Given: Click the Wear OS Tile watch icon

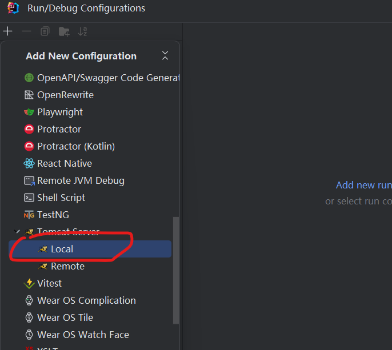Looking at the screenshot, I should (29, 317).
